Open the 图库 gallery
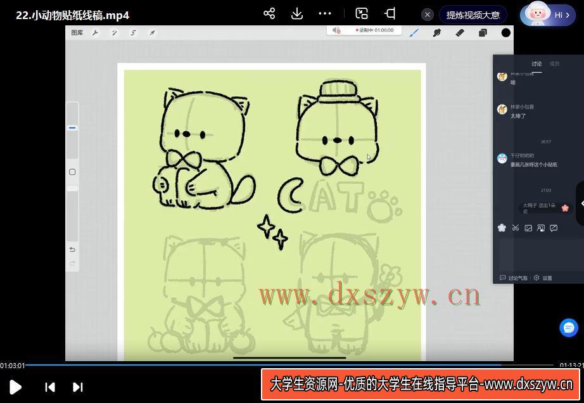The image size is (584, 403). (x=77, y=33)
